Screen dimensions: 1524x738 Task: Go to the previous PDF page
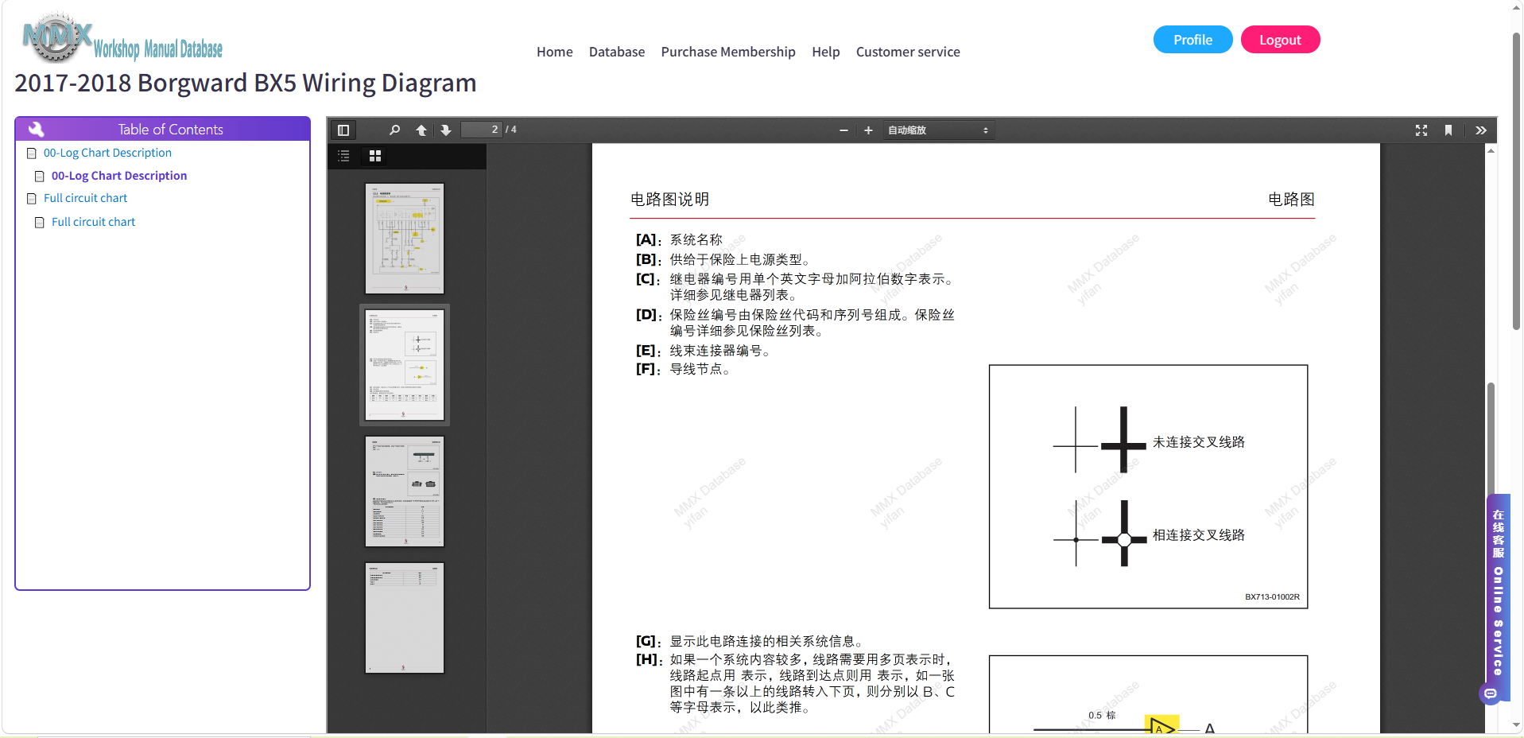pyautogui.click(x=421, y=130)
